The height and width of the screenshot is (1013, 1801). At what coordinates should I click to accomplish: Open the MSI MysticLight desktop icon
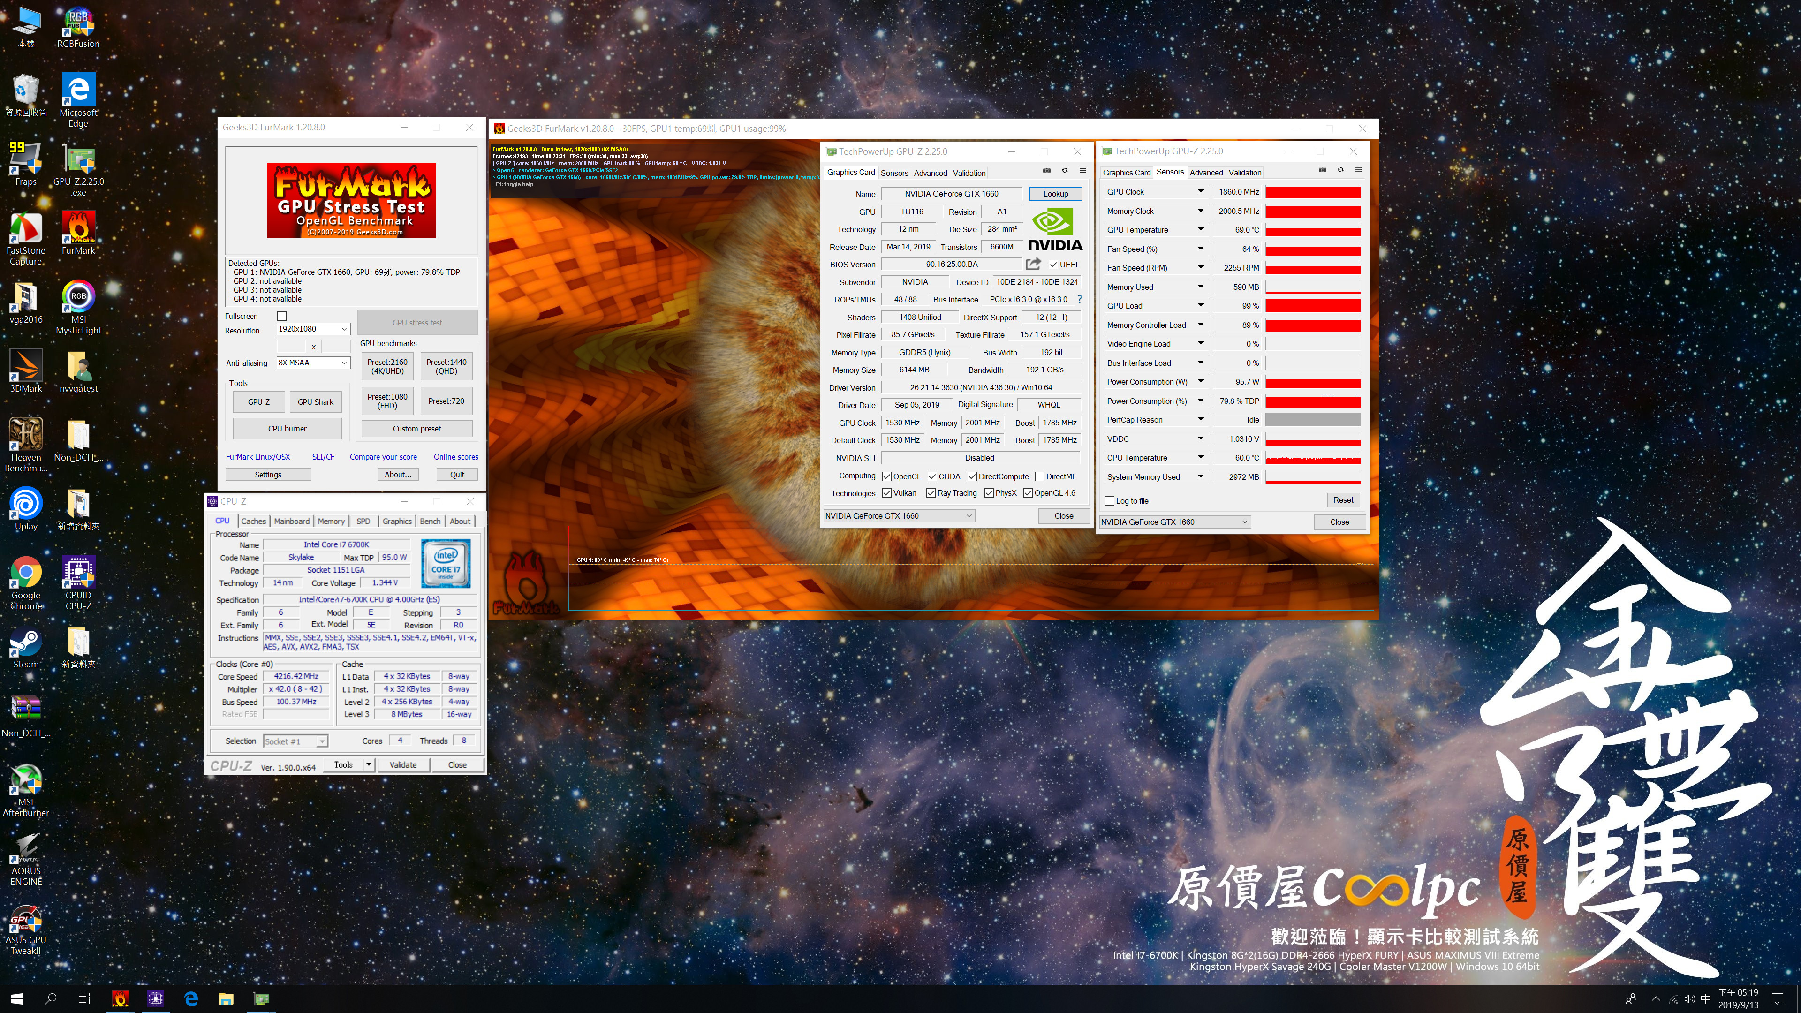click(x=78, y=308)
